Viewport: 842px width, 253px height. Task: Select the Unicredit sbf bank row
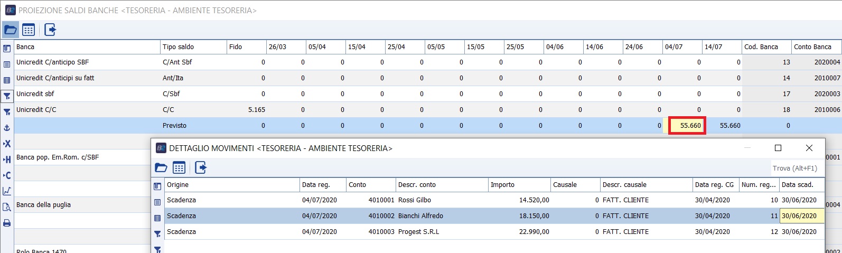coord(428,94)
